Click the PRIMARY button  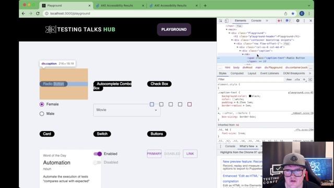154,154
